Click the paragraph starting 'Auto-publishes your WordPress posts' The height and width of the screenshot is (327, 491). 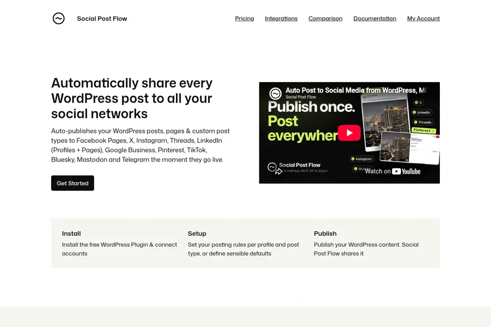pos(140,145)
